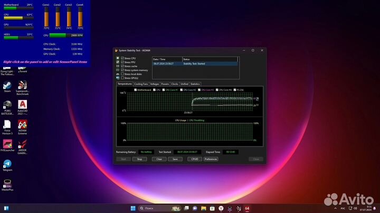Open Telegram from the desktop
Screen dimensions: 380x213
click(x=7, y=166)
